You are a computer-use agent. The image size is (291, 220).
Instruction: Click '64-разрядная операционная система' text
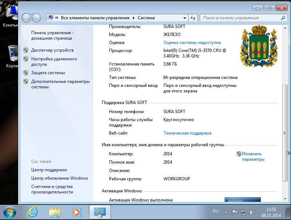pos(200,77)
